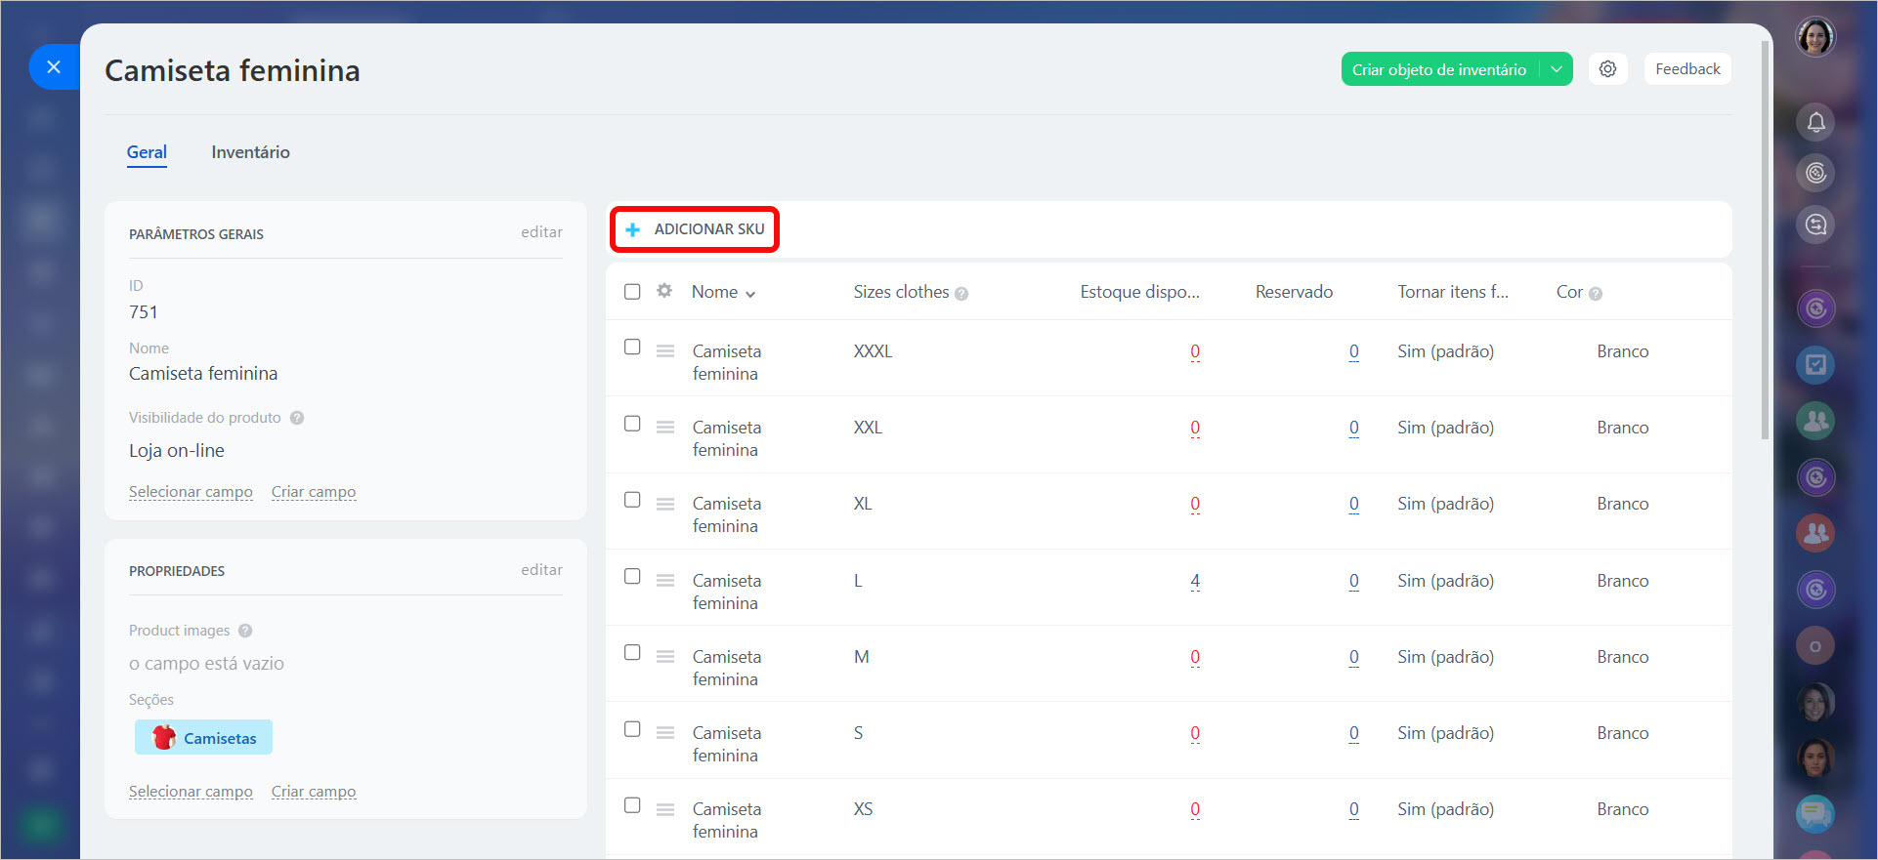The image size is (1878, 860).
Task: Click the help icon beside Cor column
Action: [x=1596, y=294]
